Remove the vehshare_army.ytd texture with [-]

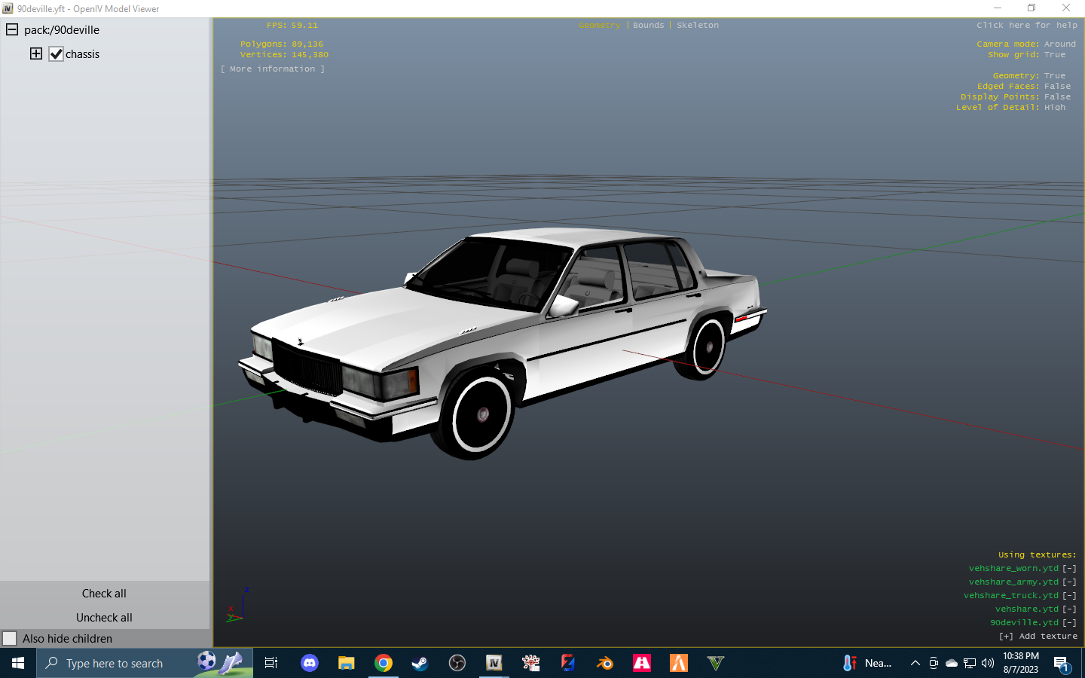click(x=1069, y=582)
